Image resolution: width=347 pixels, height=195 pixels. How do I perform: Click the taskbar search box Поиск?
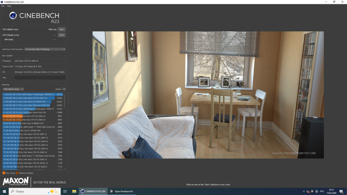coord(35,192)
